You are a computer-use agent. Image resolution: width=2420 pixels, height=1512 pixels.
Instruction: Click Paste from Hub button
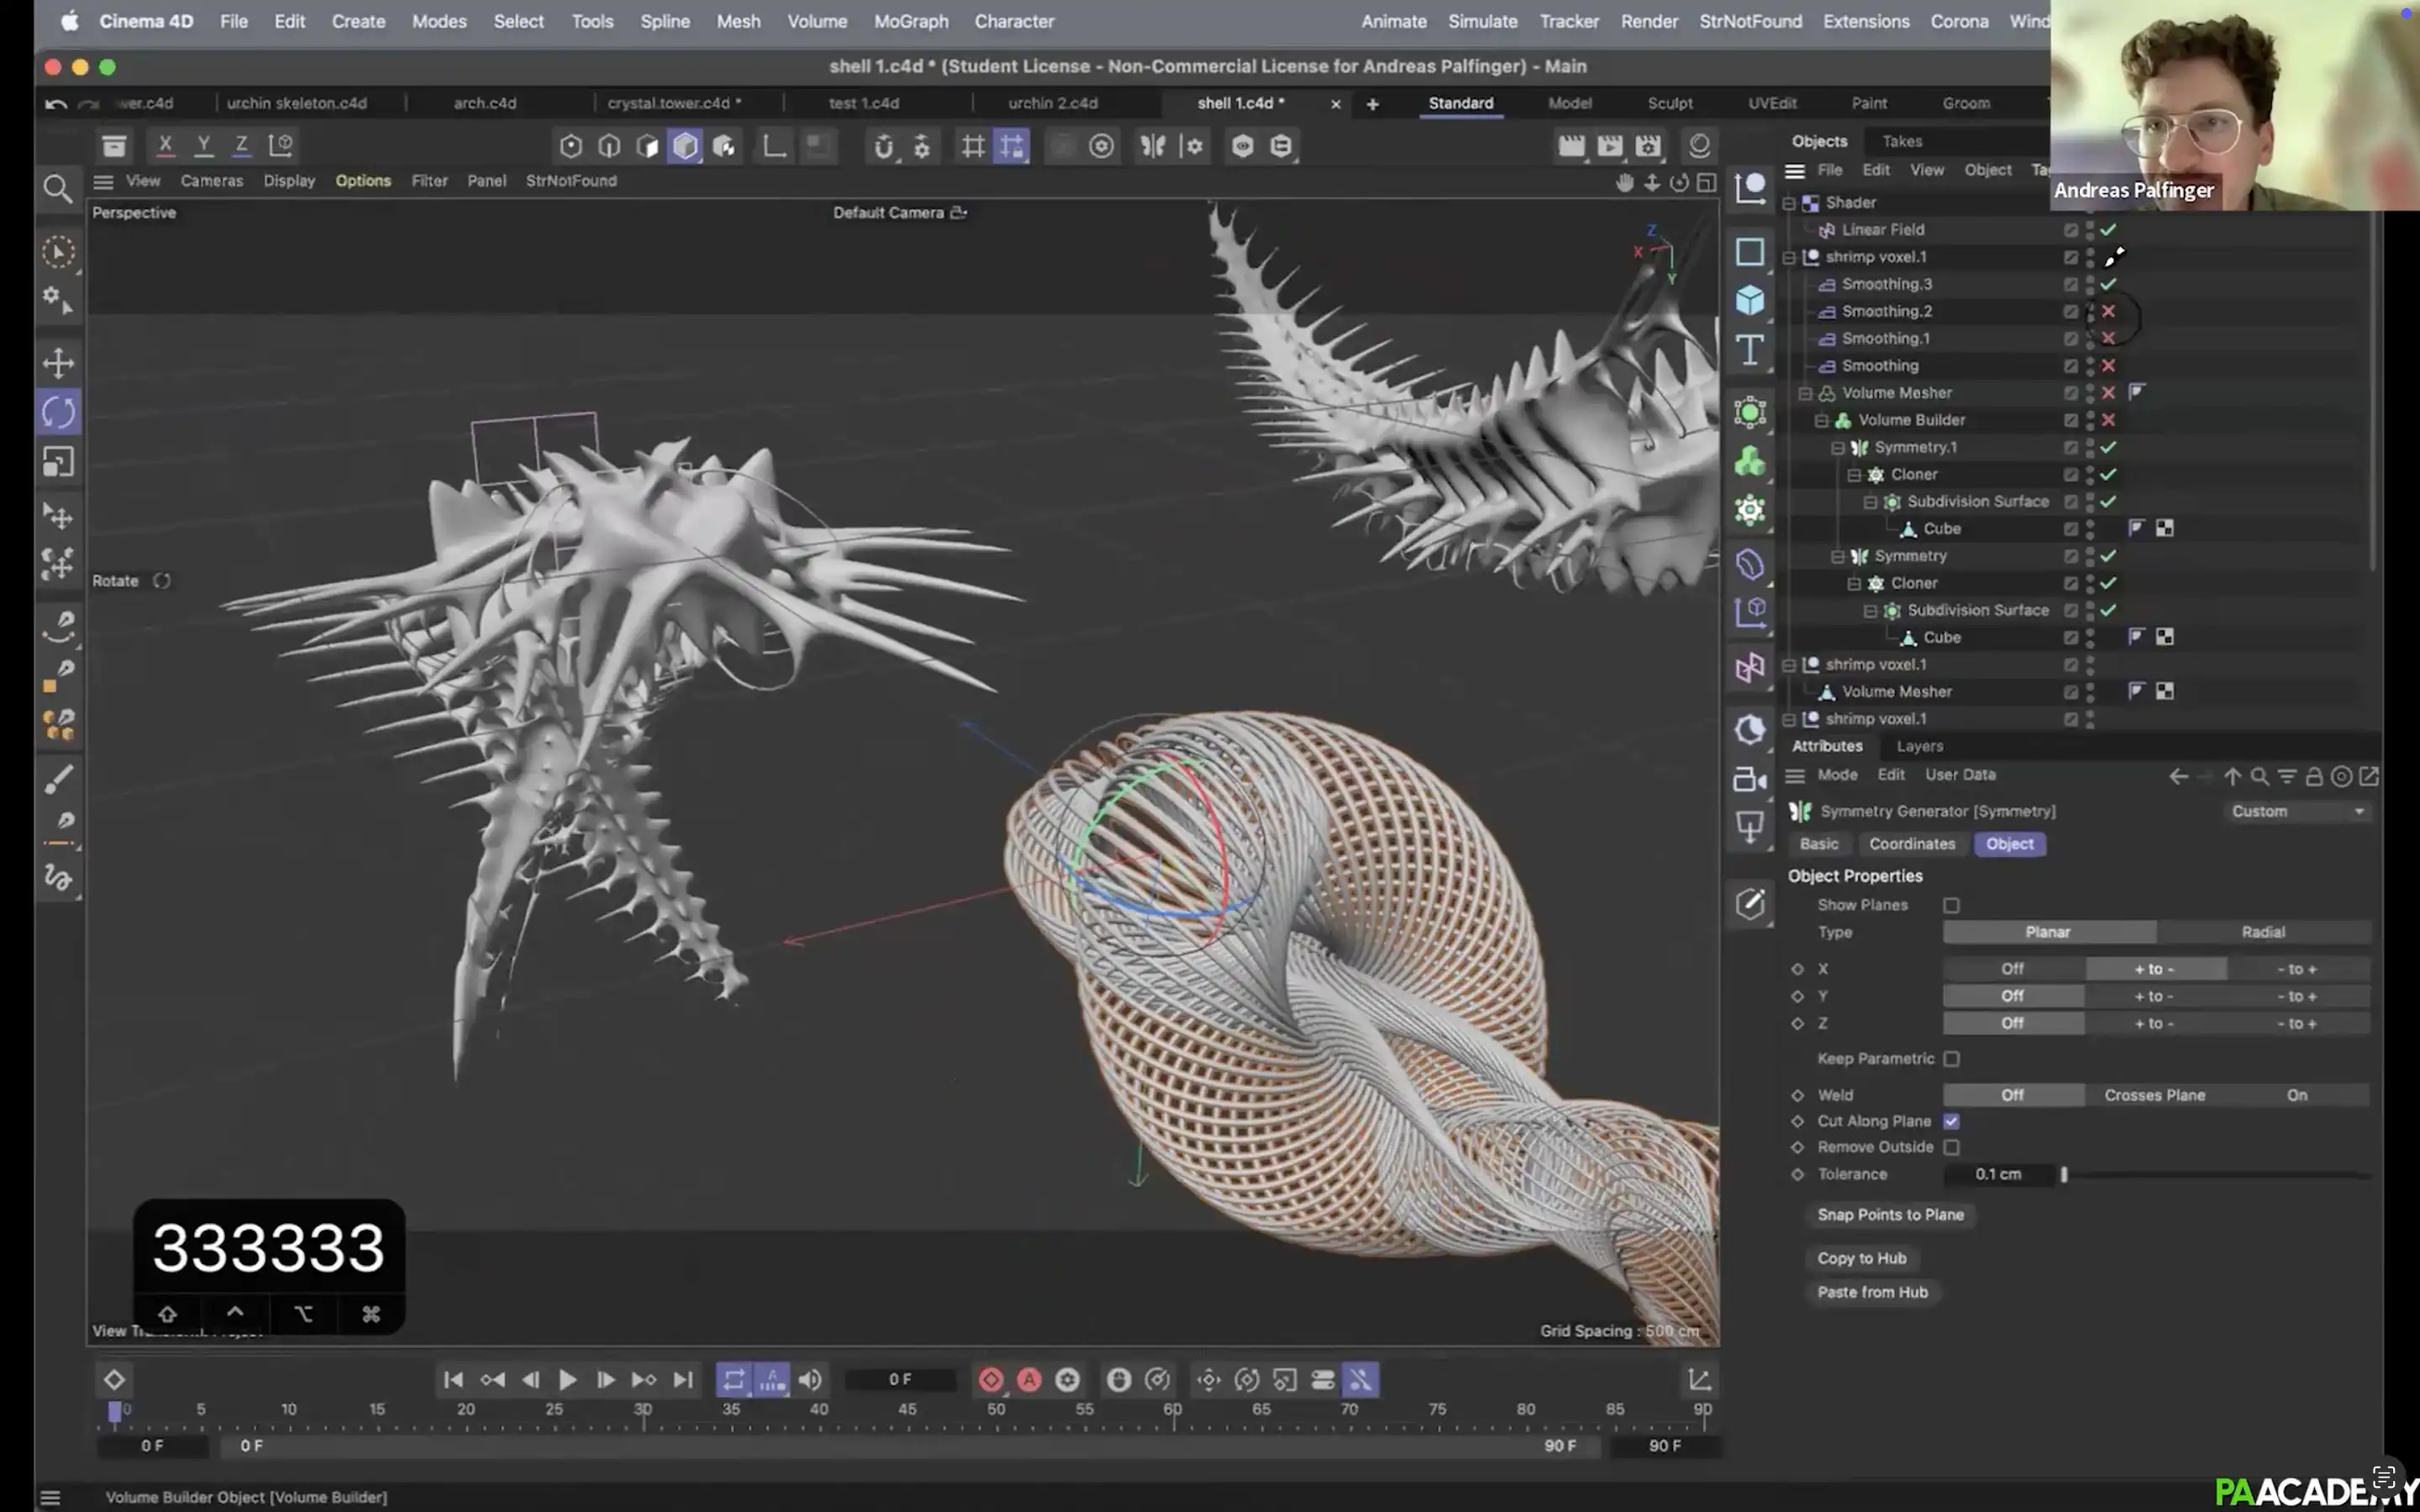tap(1872, 1293)
